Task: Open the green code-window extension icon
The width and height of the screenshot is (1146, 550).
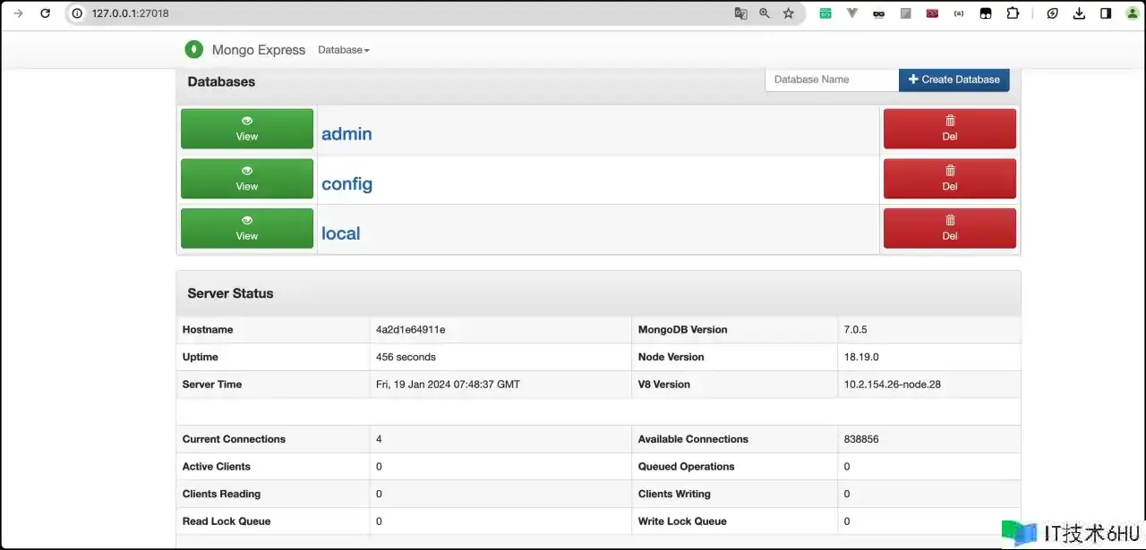Action: coord(825,13)
